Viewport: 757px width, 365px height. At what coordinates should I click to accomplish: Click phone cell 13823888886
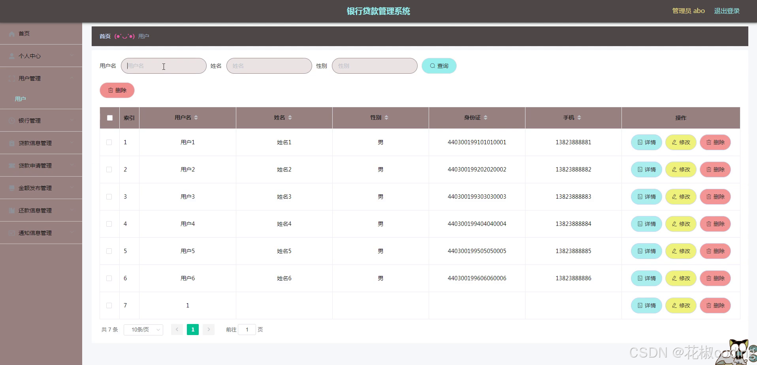point(573,278)
